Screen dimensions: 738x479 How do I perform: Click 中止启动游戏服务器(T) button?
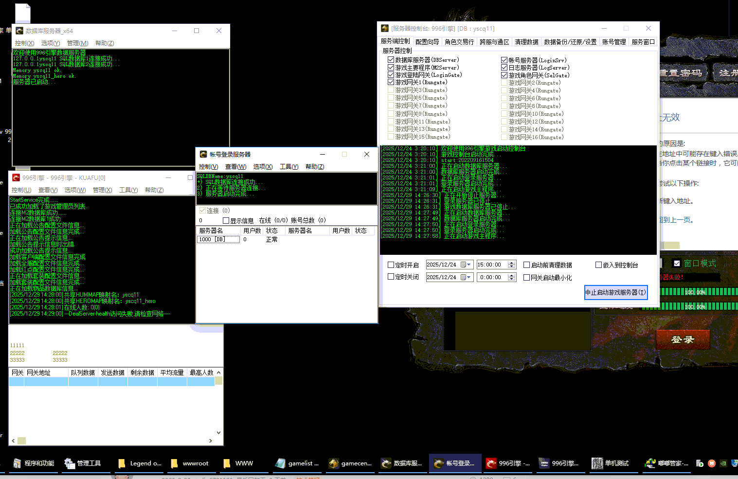615,292
